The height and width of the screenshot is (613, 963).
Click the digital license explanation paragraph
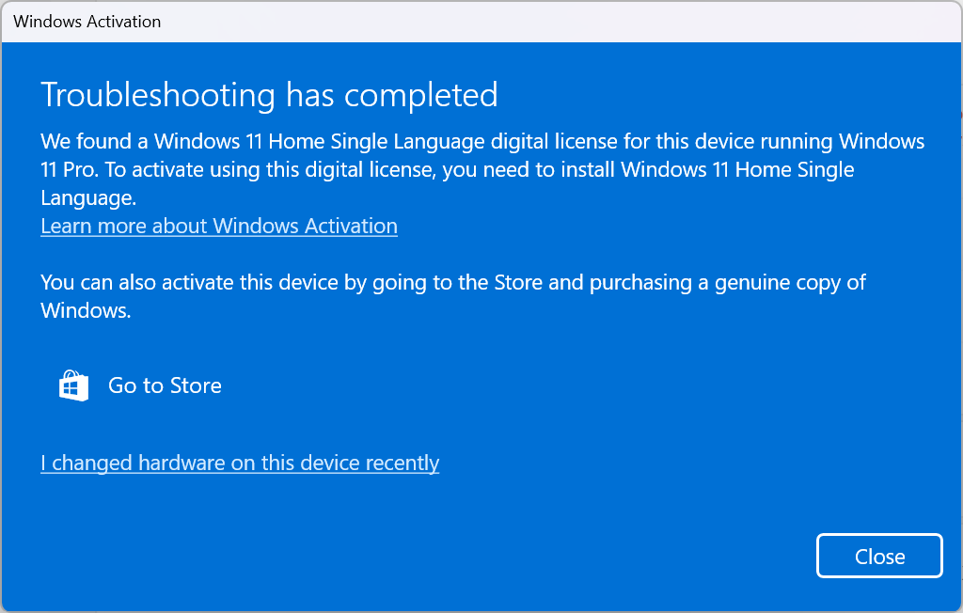(482, 169)
